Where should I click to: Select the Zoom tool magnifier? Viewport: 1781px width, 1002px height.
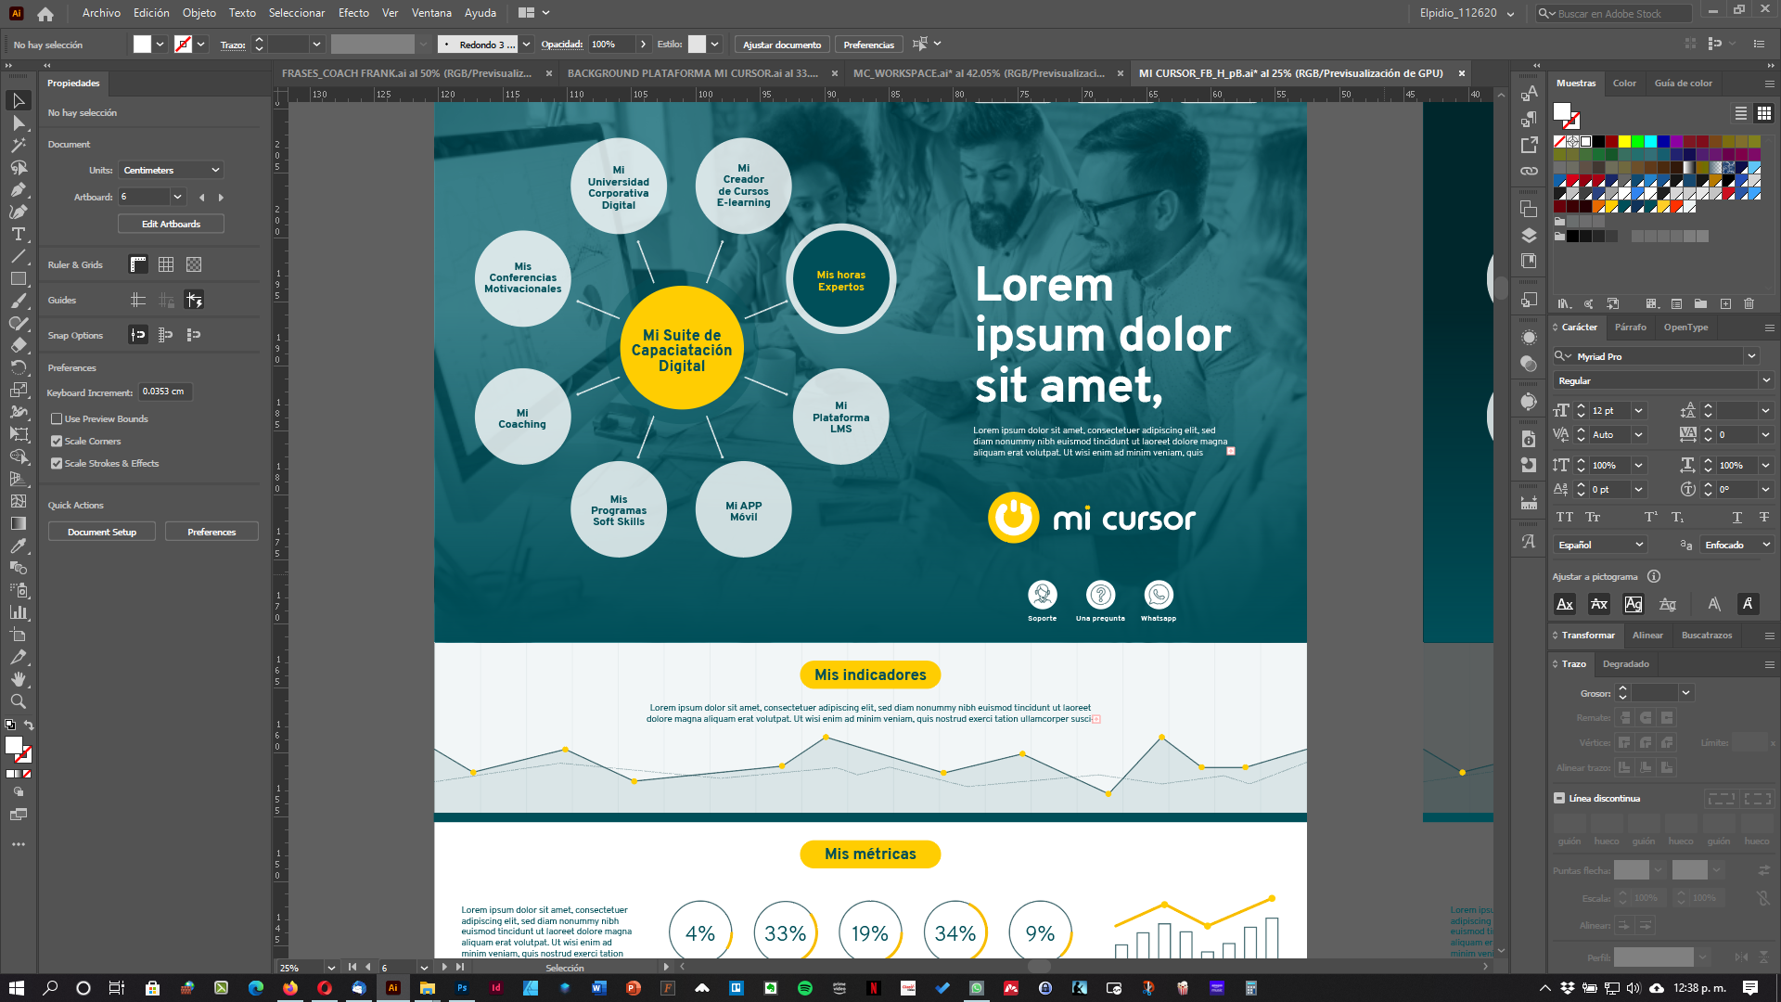pyautogui.click(x=18, y=701)
